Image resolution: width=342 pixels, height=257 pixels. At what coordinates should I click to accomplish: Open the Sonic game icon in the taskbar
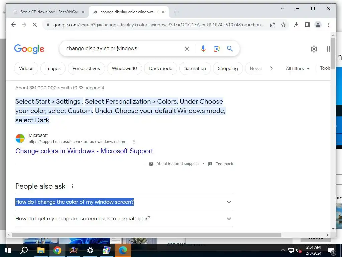[74, 250]
